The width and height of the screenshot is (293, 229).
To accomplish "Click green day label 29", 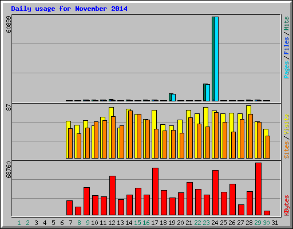I will (x=258, y=223).
